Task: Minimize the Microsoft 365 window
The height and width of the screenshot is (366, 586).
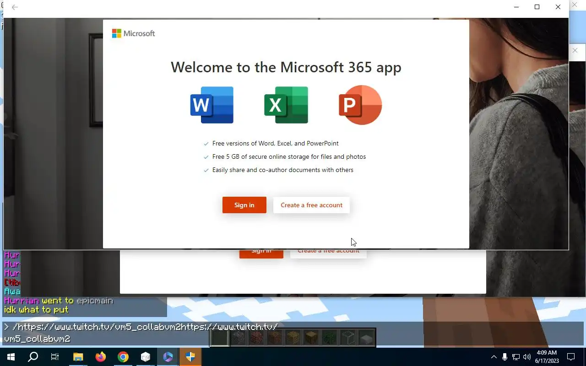Action: [516, 7]
